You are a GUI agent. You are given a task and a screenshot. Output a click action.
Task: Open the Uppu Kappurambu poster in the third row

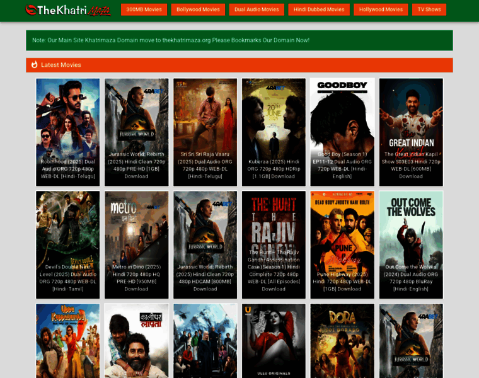(x=68, y=341)
